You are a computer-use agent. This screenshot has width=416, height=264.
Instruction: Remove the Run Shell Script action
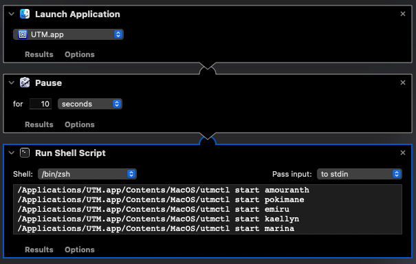403,153
